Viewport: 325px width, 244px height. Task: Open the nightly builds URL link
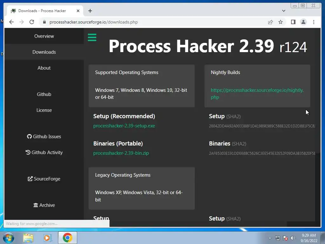[257, 94]
